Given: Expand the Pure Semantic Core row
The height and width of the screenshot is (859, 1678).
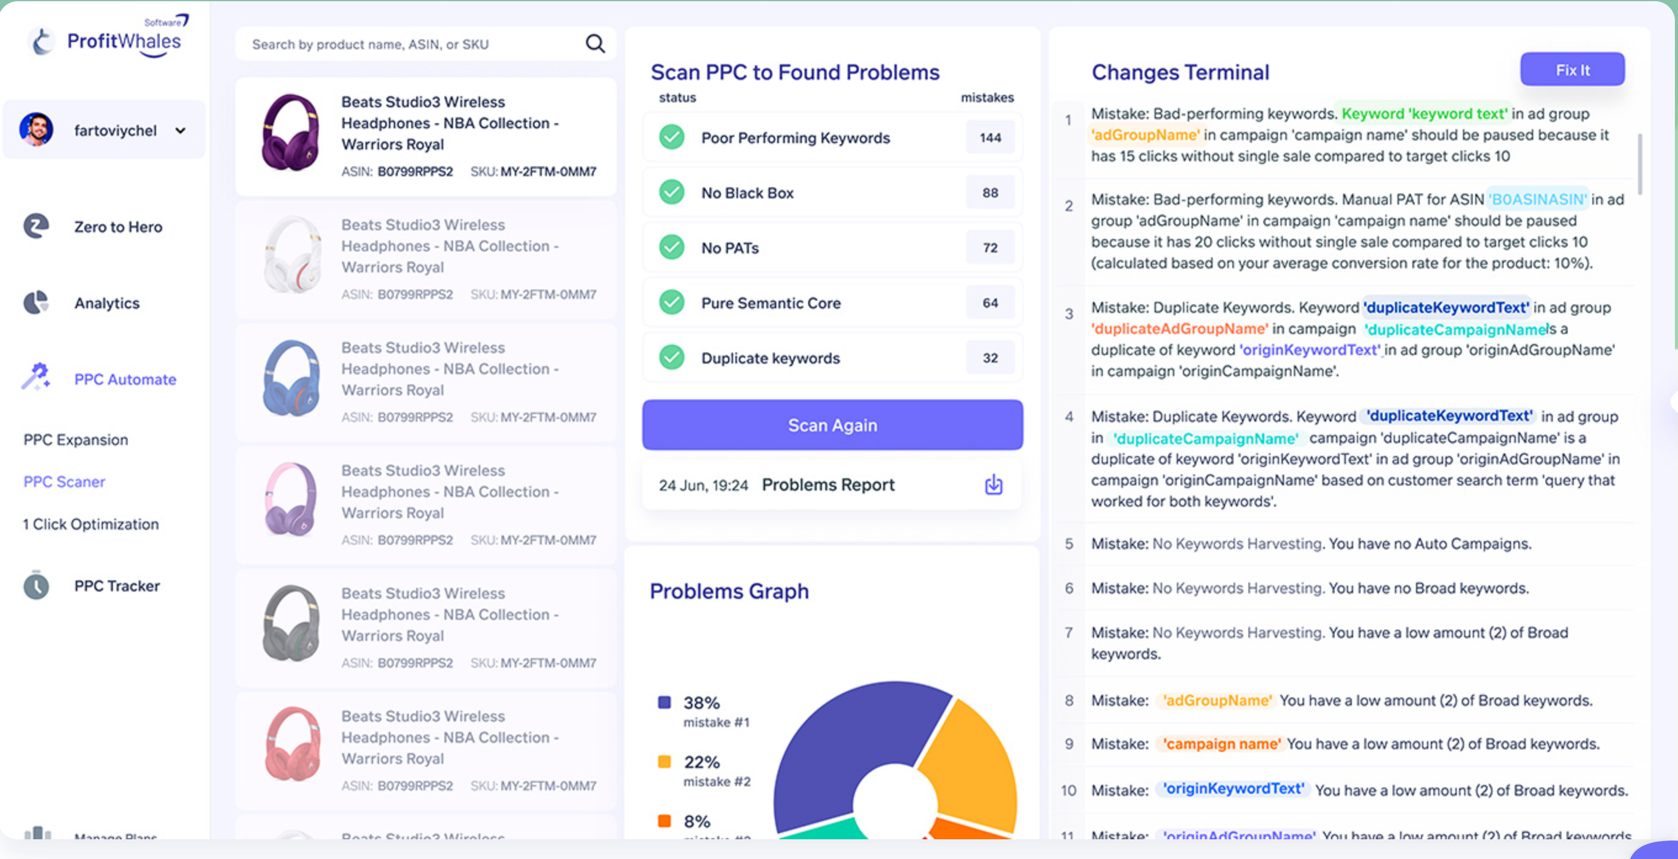Looking at the screenshot, I should 832,303.
